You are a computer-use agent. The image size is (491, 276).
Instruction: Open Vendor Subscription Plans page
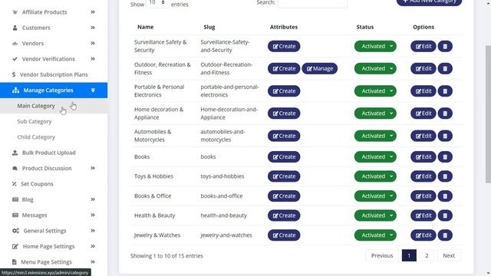tap(54, 74)
